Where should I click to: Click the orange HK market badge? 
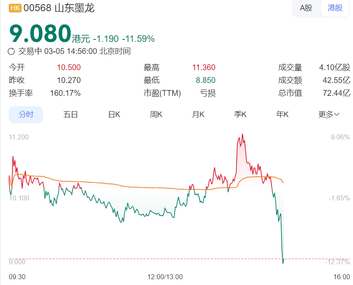click(15, 8)
